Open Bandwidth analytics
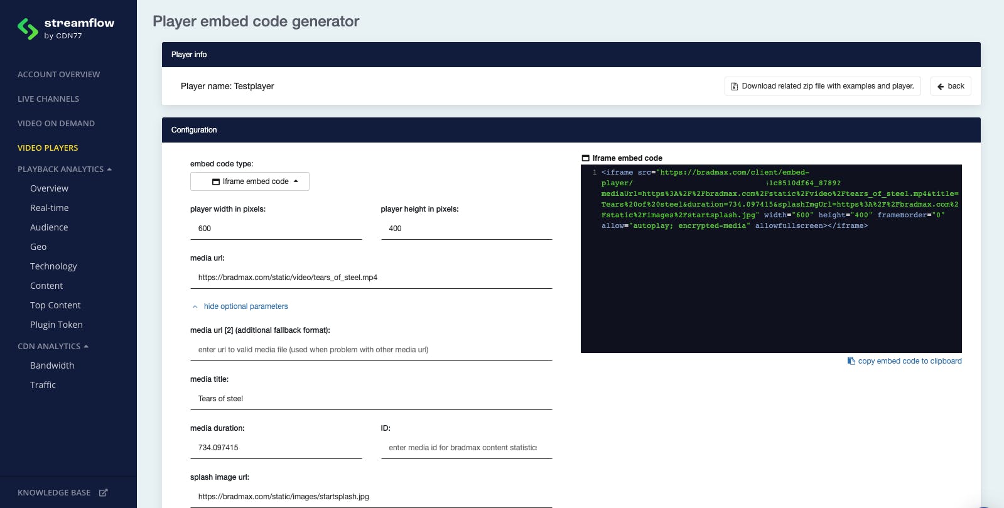The image size is (1004, 508). [x=52, y=365]
